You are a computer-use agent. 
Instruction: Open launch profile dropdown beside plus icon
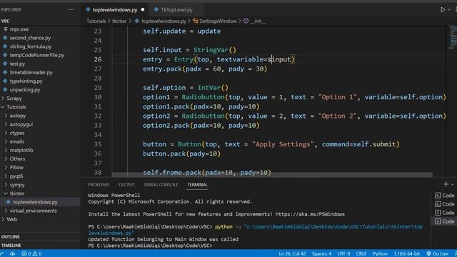[x=452, y=184]
